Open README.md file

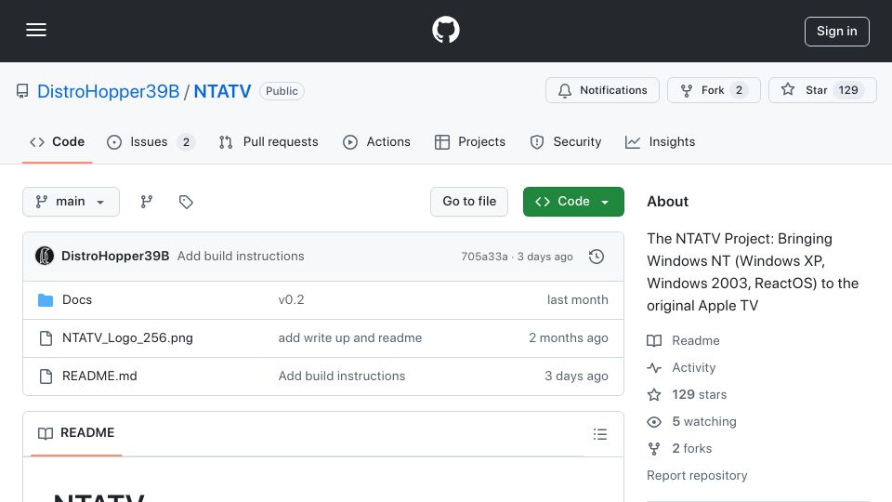(x=99, y=376)
